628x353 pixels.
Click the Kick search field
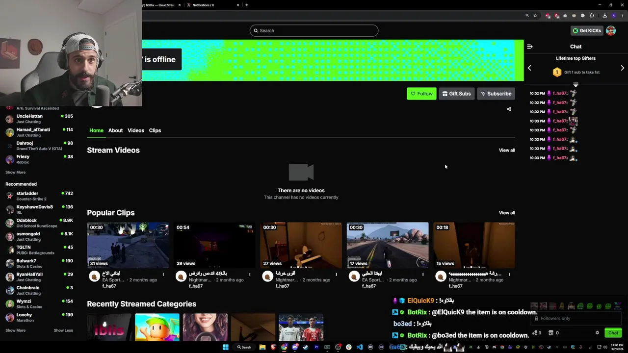click(314, 30)
